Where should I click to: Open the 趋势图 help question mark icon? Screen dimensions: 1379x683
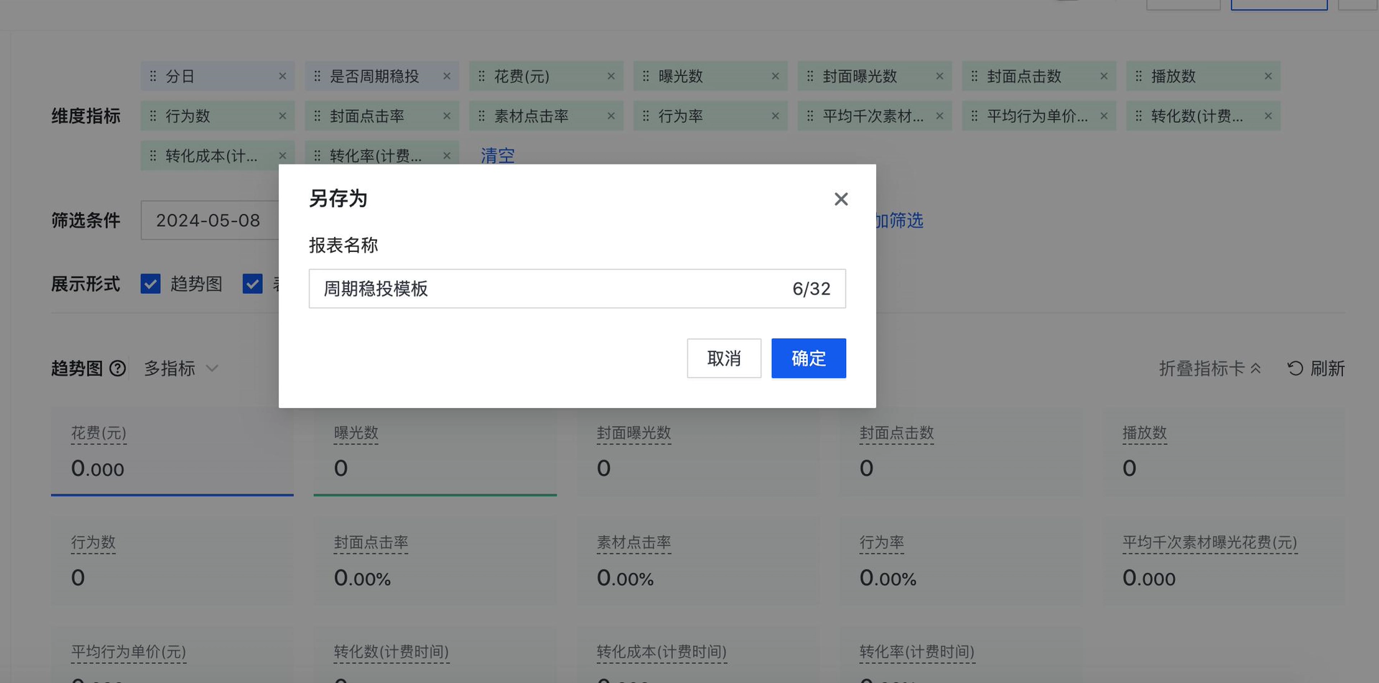tap(119, 368)
